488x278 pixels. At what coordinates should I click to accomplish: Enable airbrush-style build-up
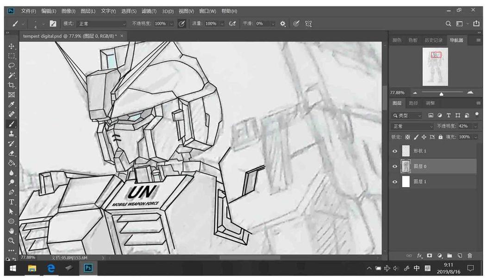point(232,24)
